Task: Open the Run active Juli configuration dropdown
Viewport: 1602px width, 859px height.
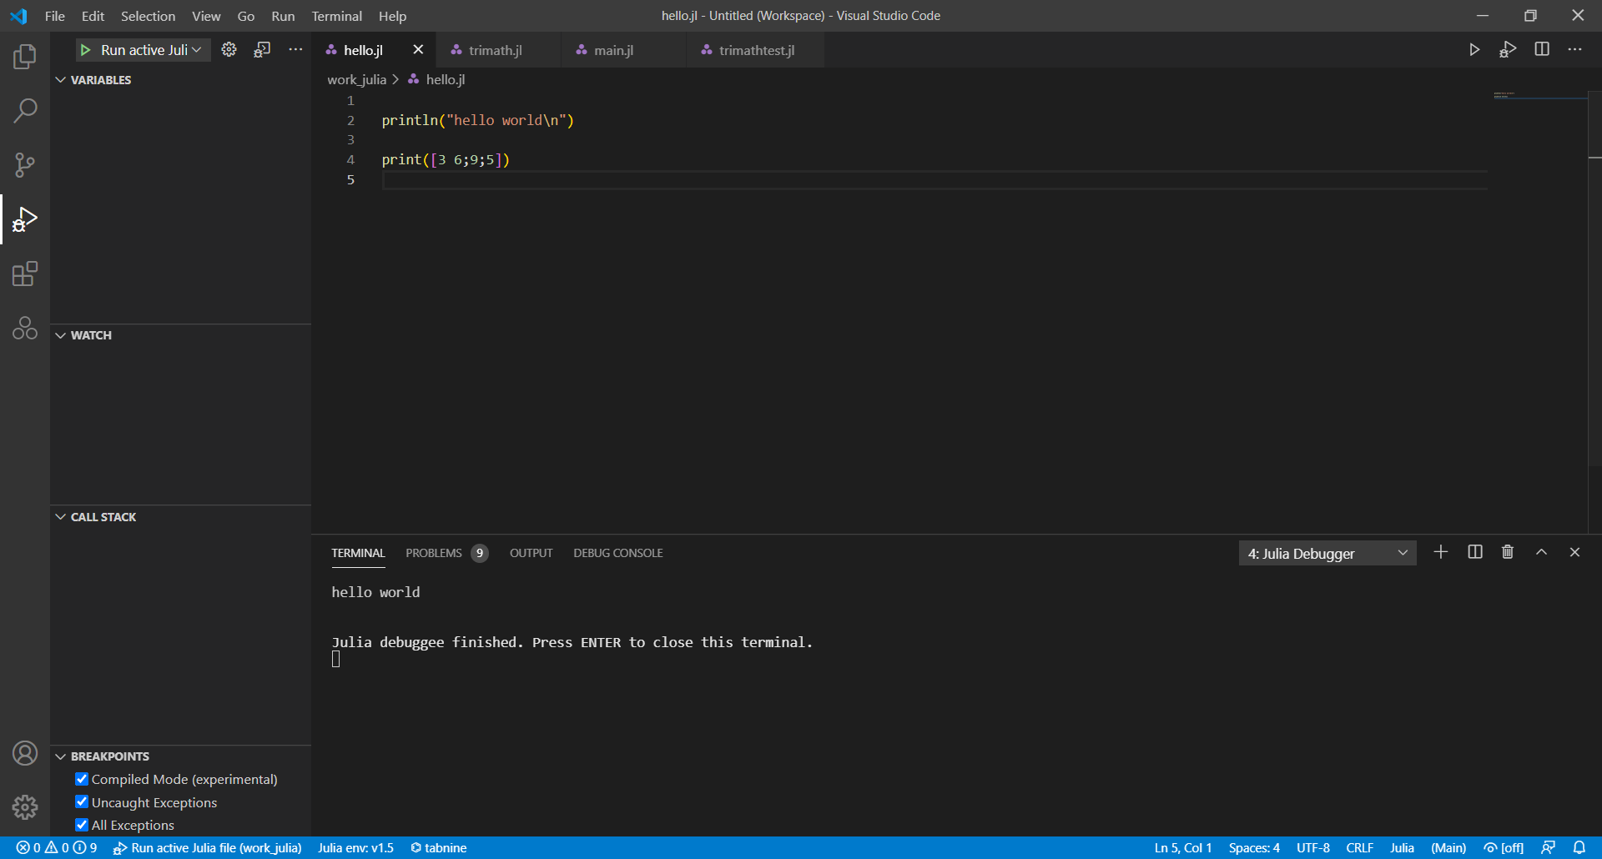Action: coord(198,49)
